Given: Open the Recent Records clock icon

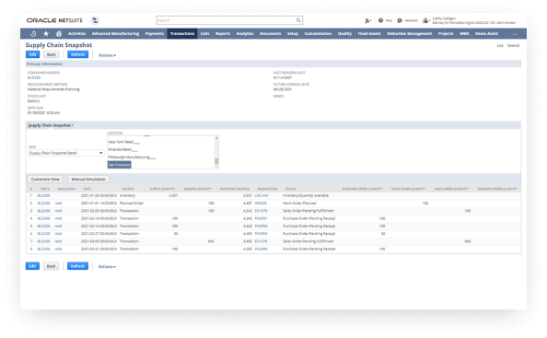Looking at the screenshot, I should pos(33,33).
